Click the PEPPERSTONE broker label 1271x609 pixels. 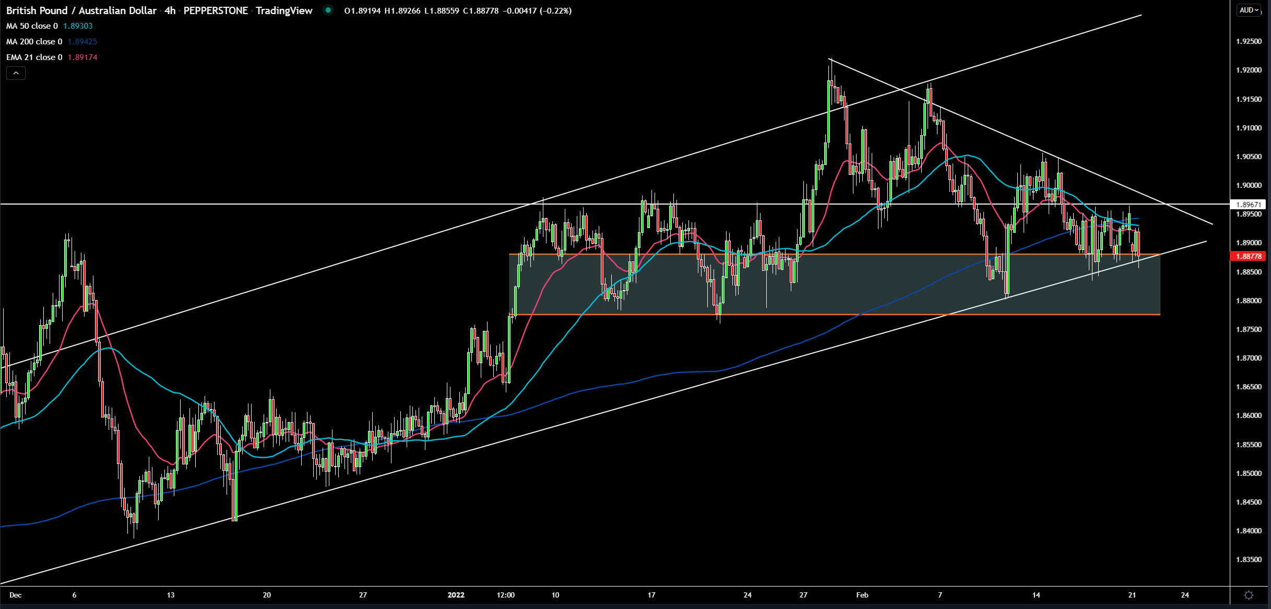coord(216,10)
